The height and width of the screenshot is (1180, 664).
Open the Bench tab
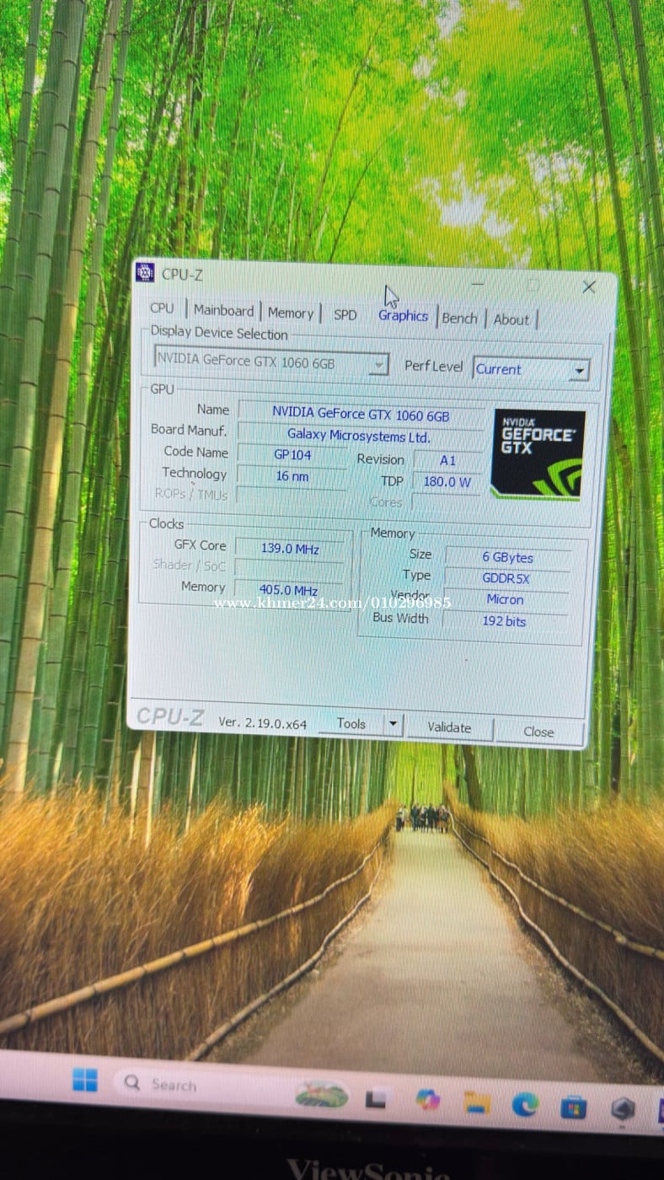(459, 318)
